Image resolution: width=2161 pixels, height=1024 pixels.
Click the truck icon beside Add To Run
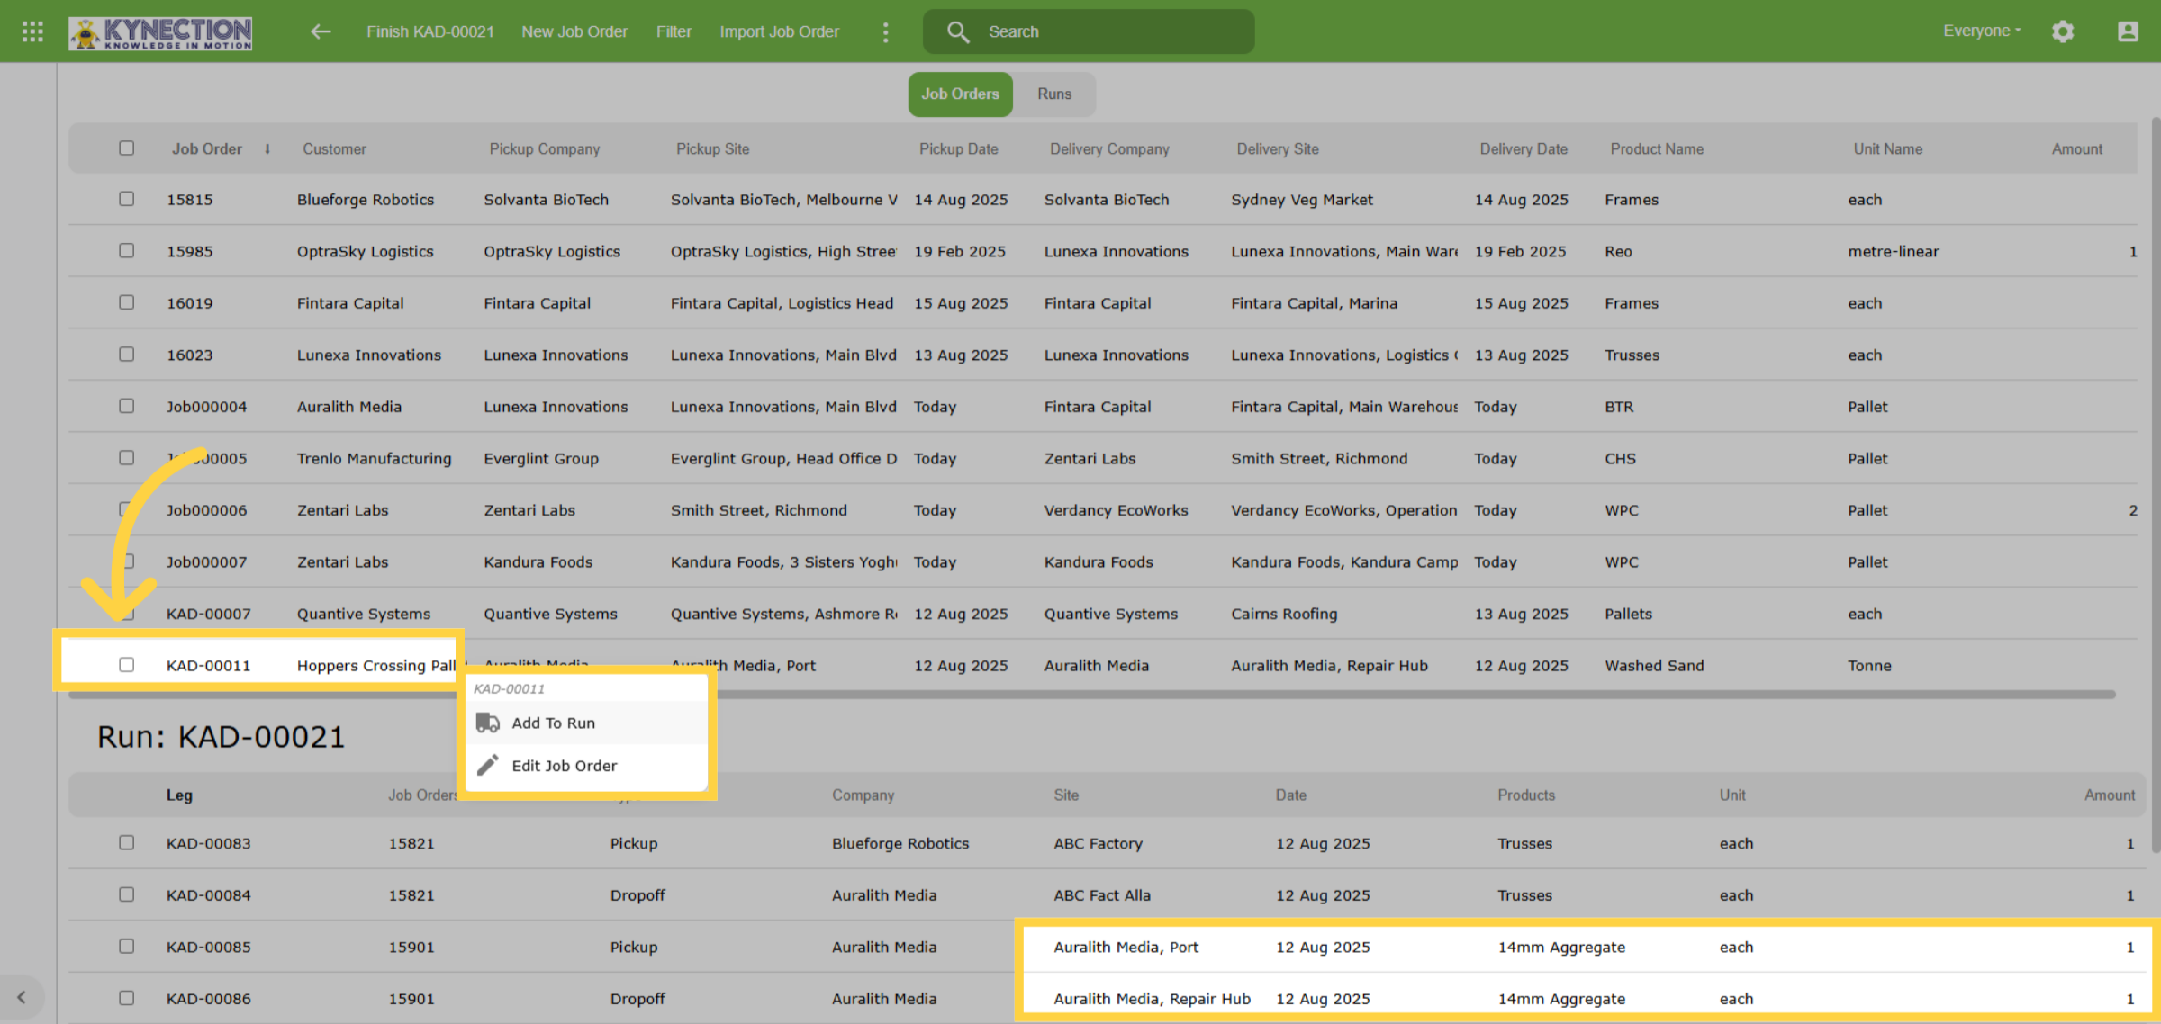488,723
